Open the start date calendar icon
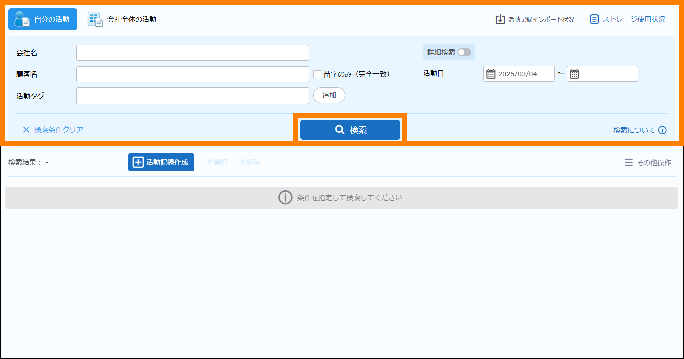Viewport: 684px width, 359px height. pyautogui.click(x=491, y=74)
